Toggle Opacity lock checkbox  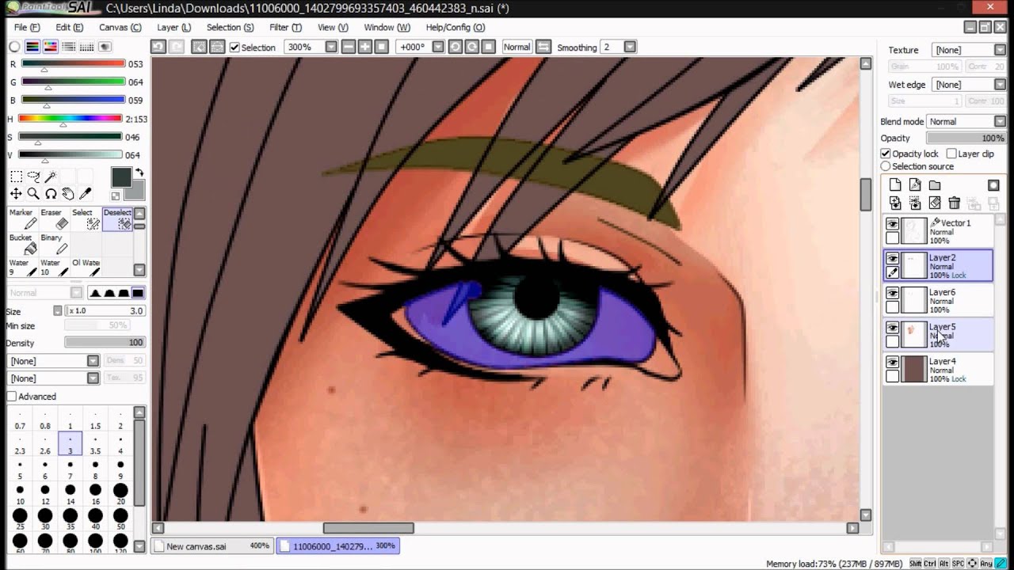(886, 154)
